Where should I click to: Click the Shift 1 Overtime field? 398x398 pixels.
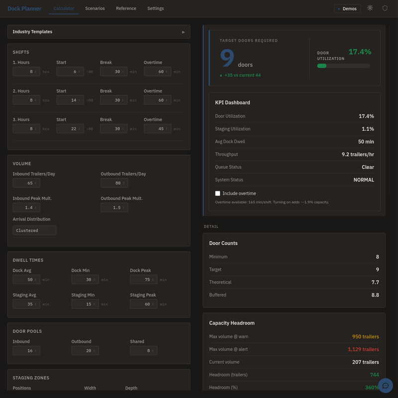(x=157, y=72)
